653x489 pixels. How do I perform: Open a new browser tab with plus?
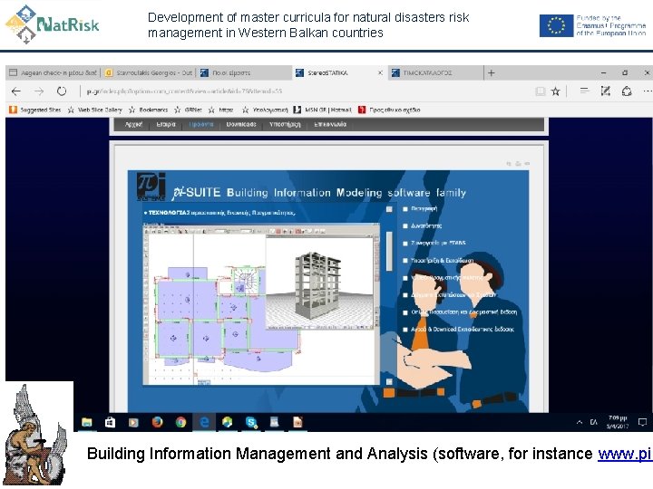pyautogui.click(x=492, y=72)
